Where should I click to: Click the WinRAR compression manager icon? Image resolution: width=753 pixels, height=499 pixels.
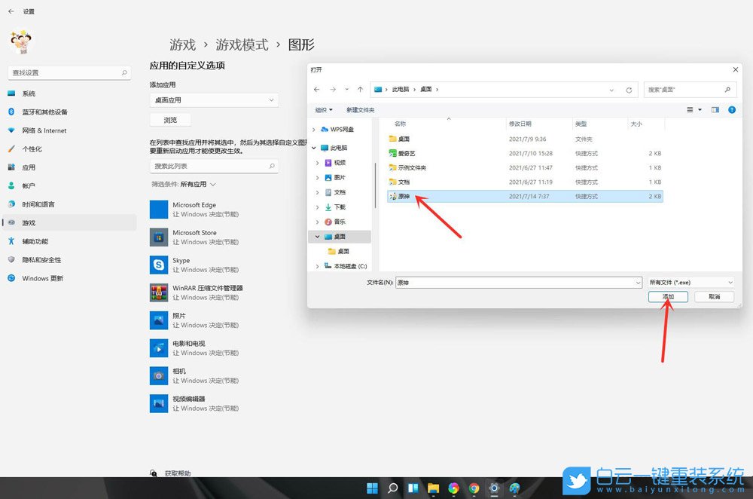coord(158,292)
